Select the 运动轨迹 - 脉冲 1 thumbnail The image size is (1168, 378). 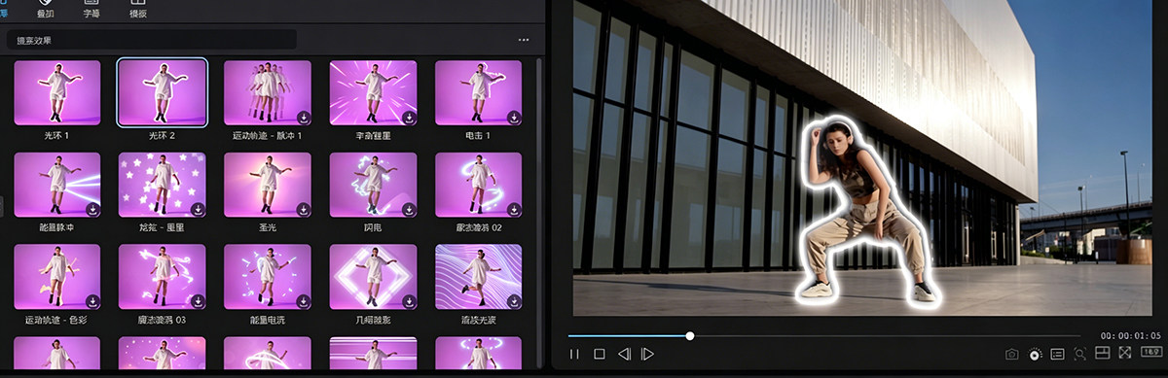coord(268,93)
